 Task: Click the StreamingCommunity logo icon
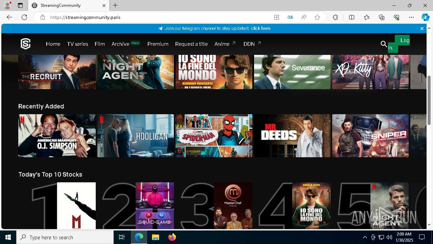coord(25,44)
